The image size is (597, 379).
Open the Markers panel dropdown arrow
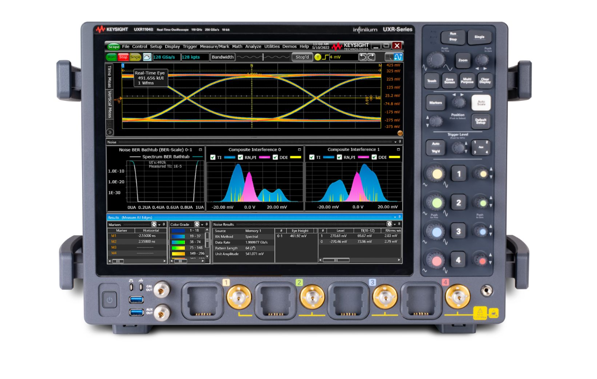point(159,224)
